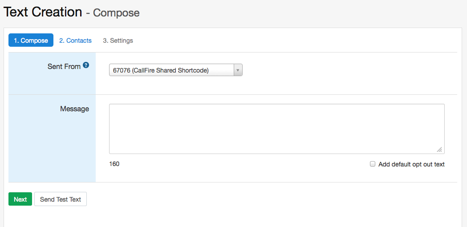
Task: Click the 'Message' field label
Action: click(74, 109)
